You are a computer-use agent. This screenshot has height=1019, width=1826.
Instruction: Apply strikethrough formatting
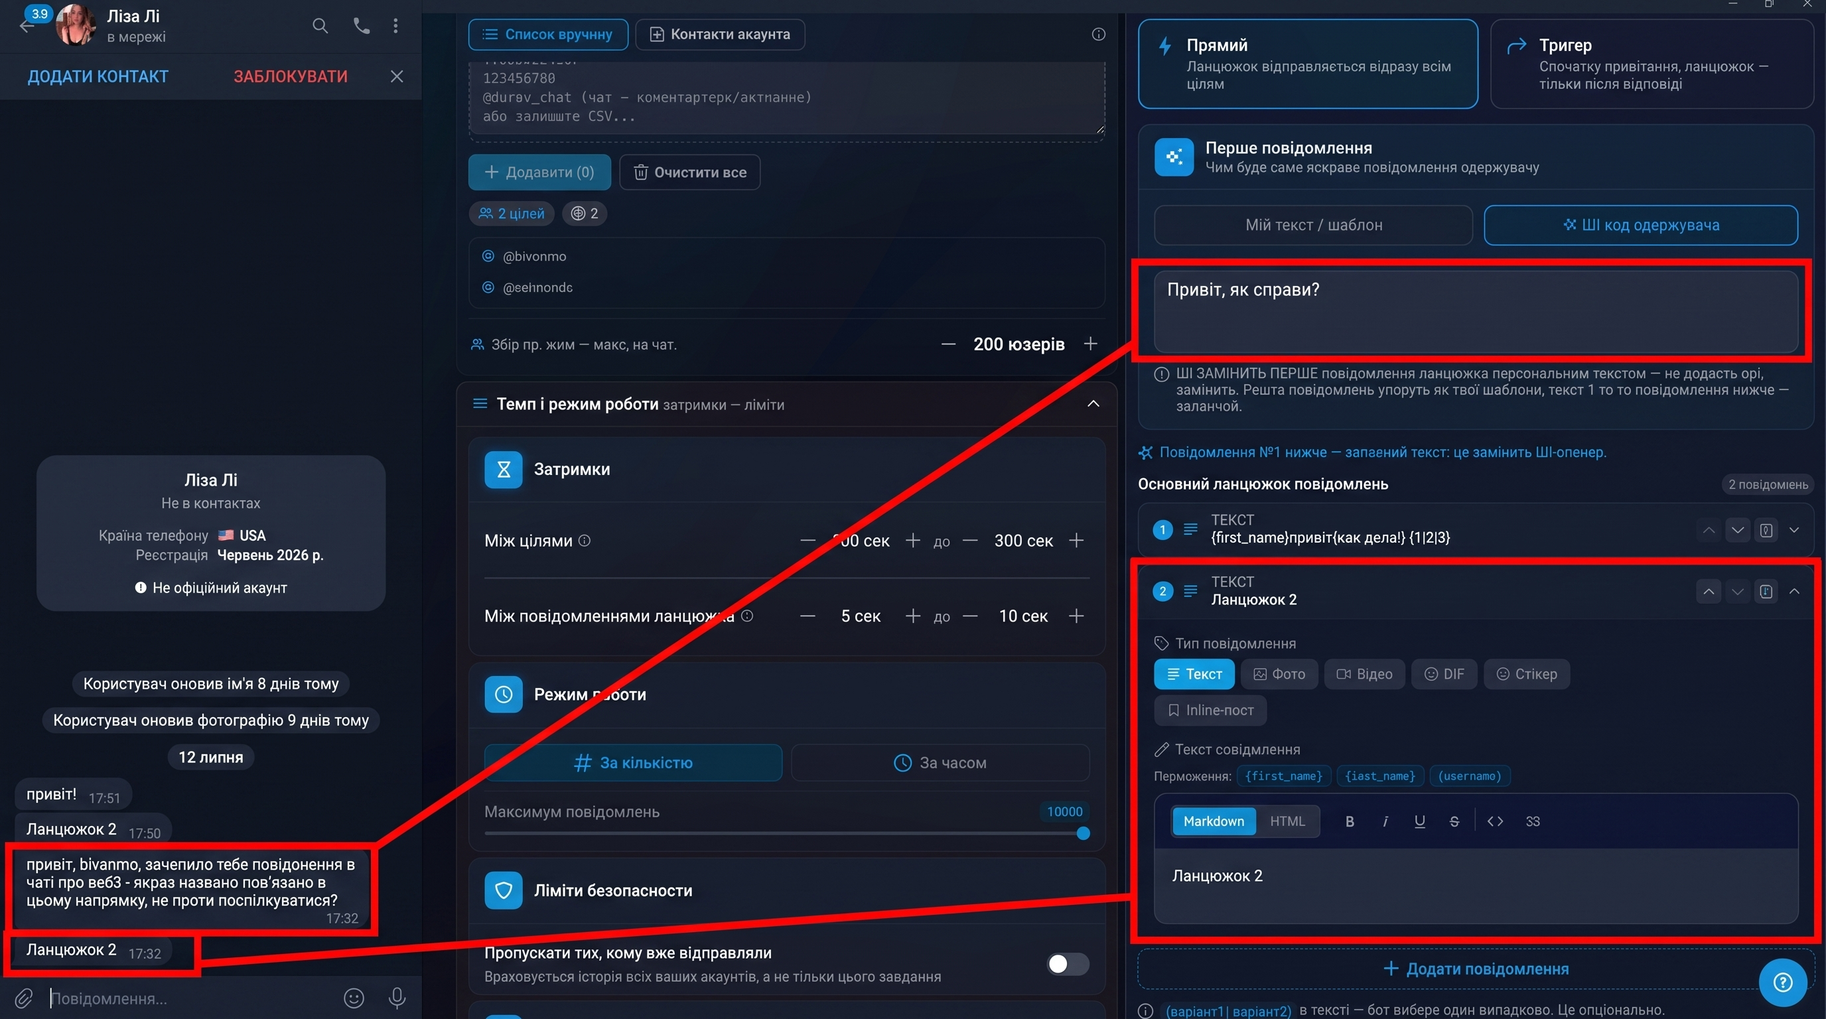pos(1454,822)
